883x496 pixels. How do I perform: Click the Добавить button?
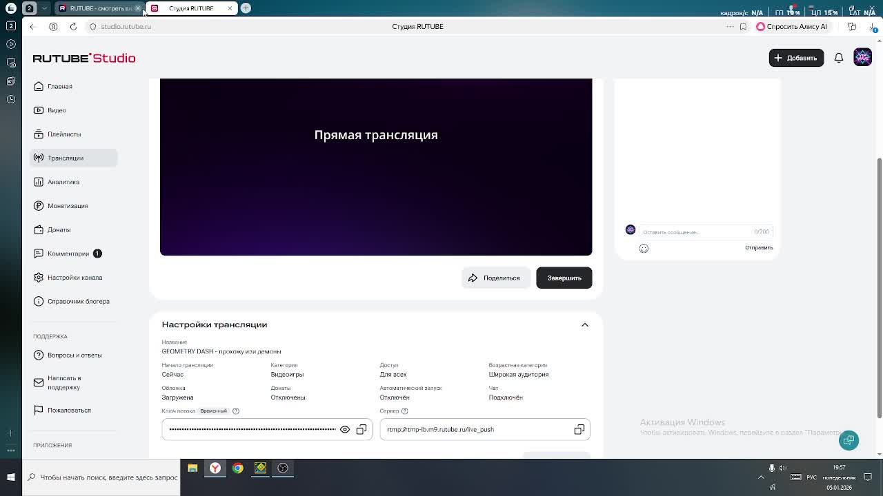tap(796, 58)
